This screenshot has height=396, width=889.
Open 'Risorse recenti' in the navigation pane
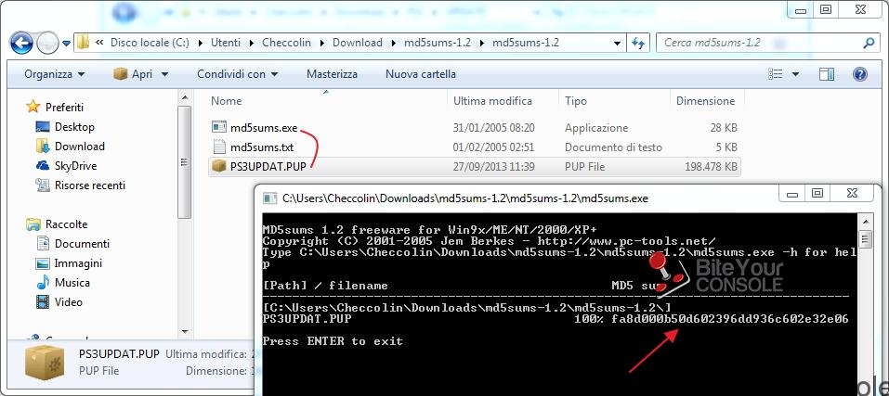(89, 185)
